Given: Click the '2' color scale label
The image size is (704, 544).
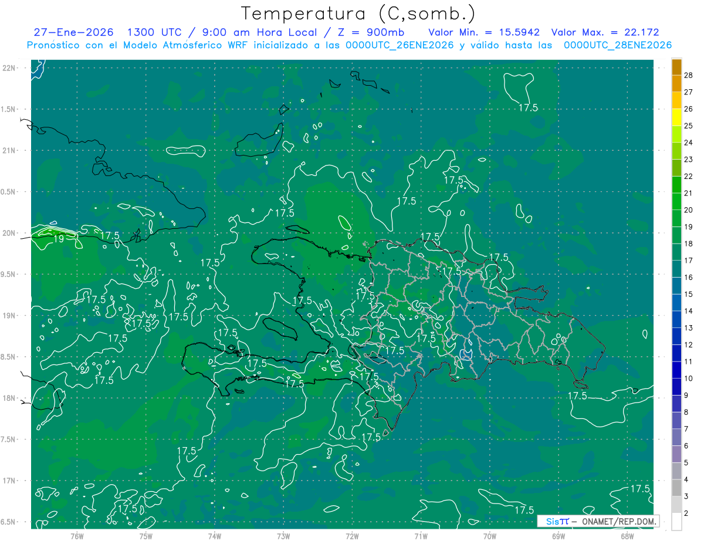Looking at the screenshot, I should point(687,513).
